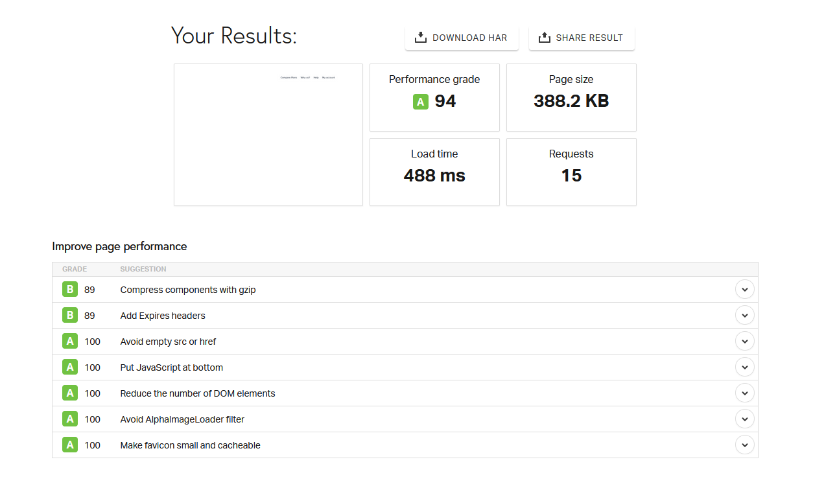
Task: Expand Reduce the number of DOM elements
Action: point(744,393)
